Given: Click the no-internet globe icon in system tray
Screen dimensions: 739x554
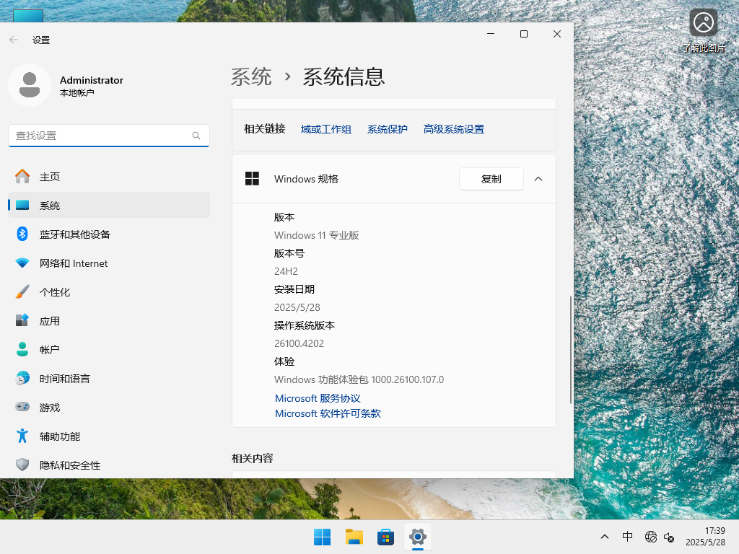Looking at the screenshot, I should coord(650,537).
